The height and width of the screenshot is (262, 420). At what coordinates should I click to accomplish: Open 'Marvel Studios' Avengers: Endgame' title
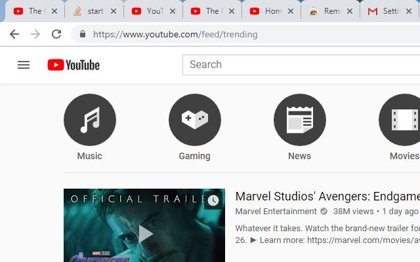327,196
